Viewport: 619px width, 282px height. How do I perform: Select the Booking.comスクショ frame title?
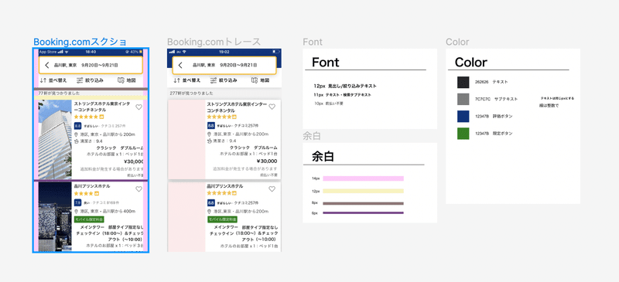[80, 42]
